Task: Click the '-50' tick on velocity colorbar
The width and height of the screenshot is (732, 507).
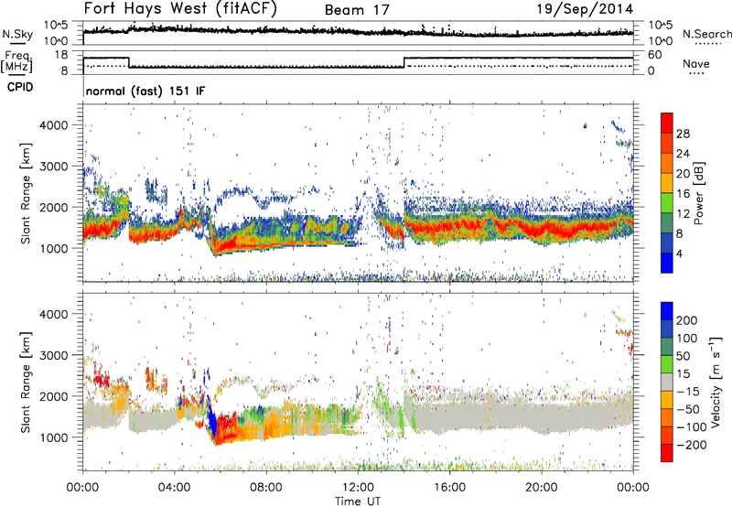Action: click(689, 409)
